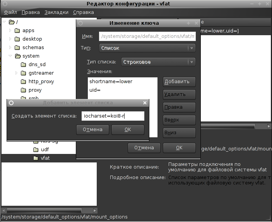Select the apps tree entry
272x222 pixels.
[x=28, y=31]
